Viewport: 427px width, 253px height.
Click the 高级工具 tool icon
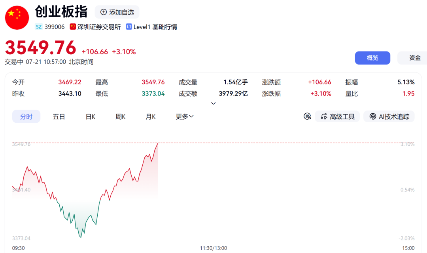(324, 116)
